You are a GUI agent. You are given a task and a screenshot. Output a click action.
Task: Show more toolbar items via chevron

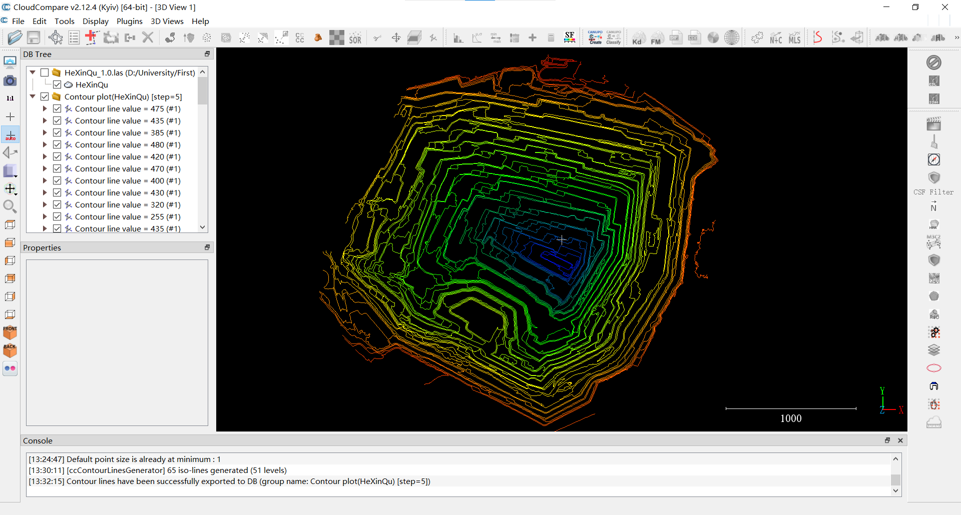[956, 37]
